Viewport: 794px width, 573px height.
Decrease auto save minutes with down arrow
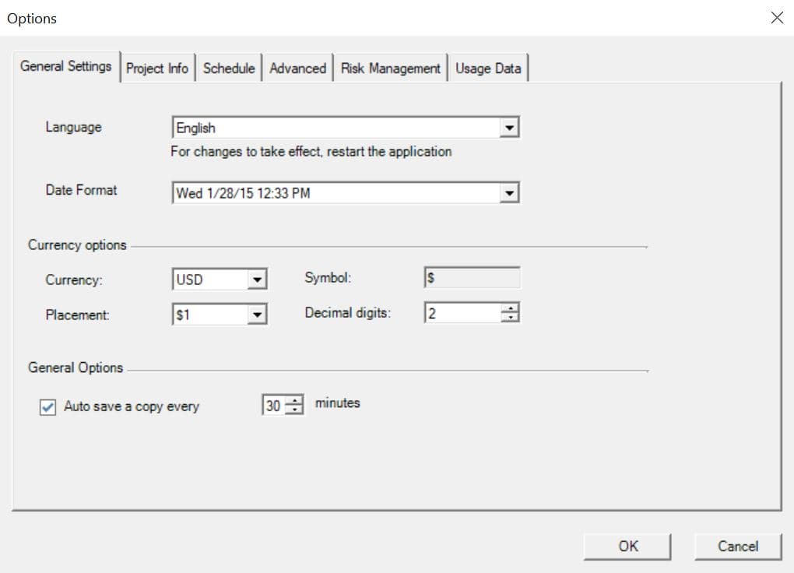pos(294,410)
